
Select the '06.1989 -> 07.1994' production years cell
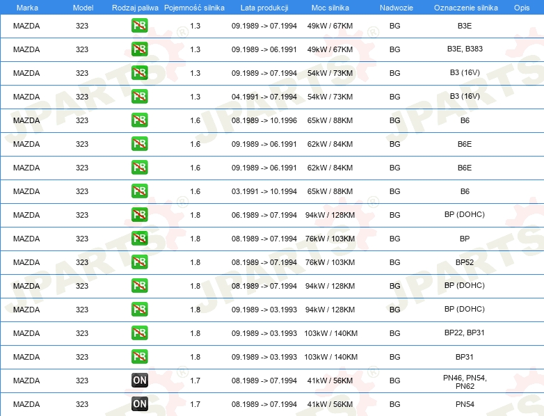[x=264, y=215]
